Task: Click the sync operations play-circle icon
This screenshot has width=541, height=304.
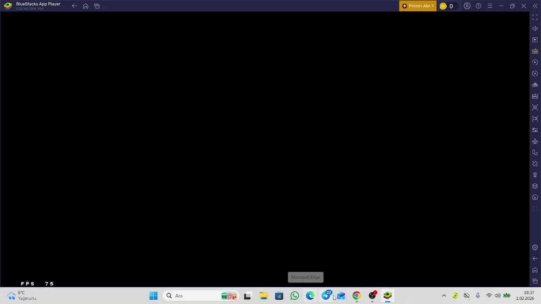Action: [x=535, y=62]
